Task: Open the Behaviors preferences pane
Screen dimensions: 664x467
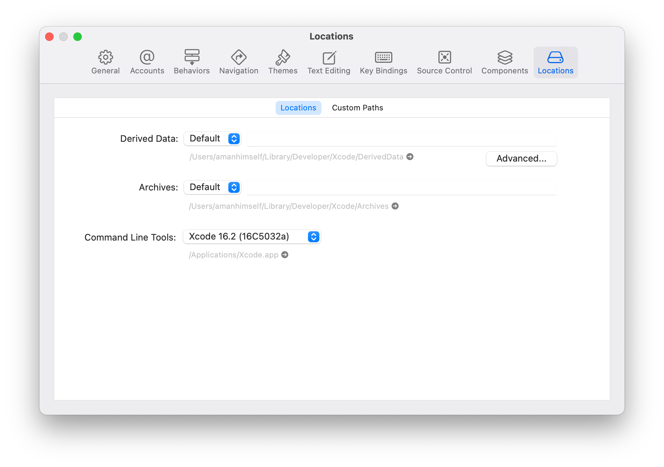Action: pyautogui.click(x=191, y=62)
